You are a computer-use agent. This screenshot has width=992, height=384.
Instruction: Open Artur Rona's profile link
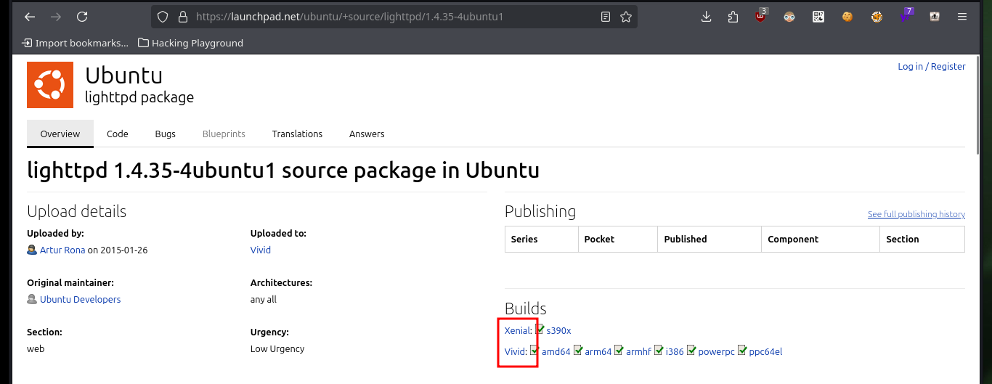62,250
